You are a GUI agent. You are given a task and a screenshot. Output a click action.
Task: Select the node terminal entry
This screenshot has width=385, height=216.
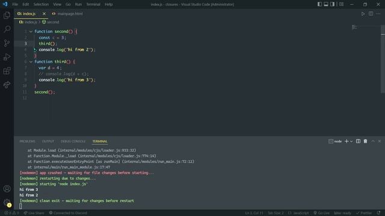(x=335, y=142)
